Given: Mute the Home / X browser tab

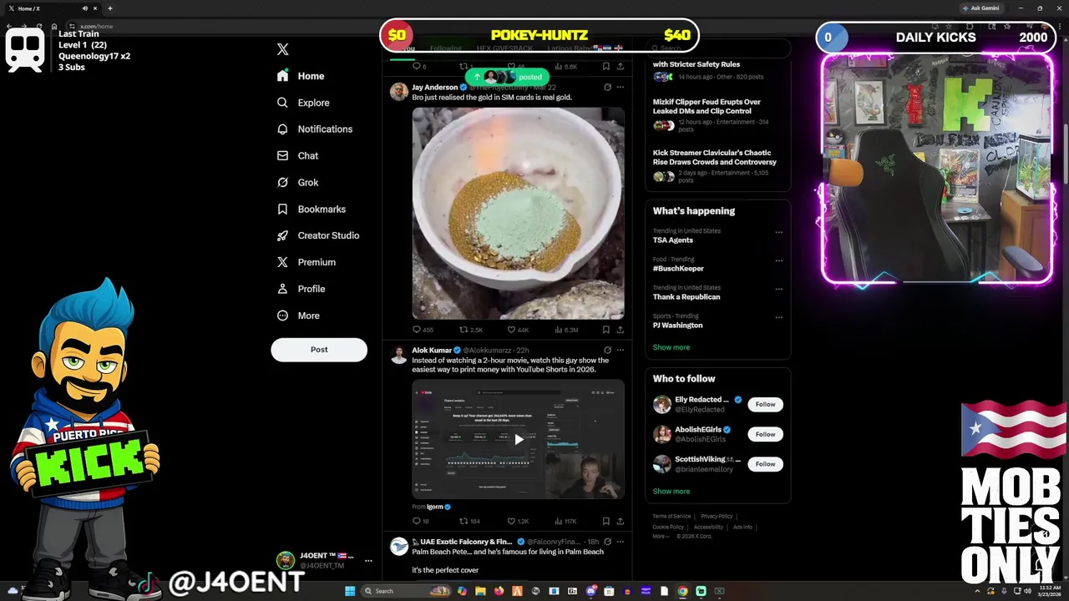Looking at the screenshot, I should (x=84, y=8).
